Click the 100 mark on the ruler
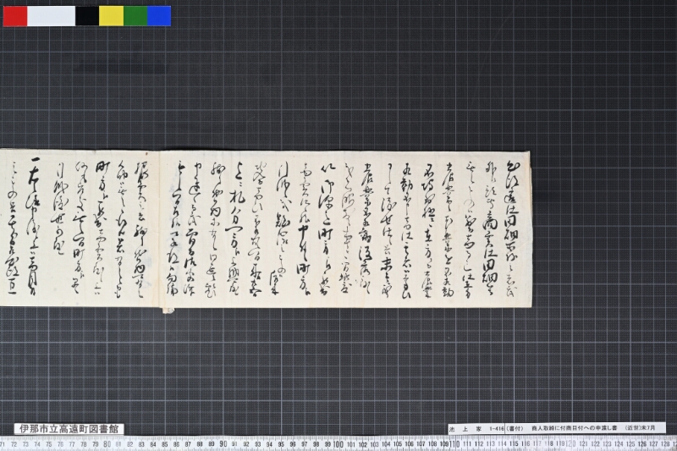The width and height of the screenshot is (677, 451). pyautogui.click(x=338, y=443)
